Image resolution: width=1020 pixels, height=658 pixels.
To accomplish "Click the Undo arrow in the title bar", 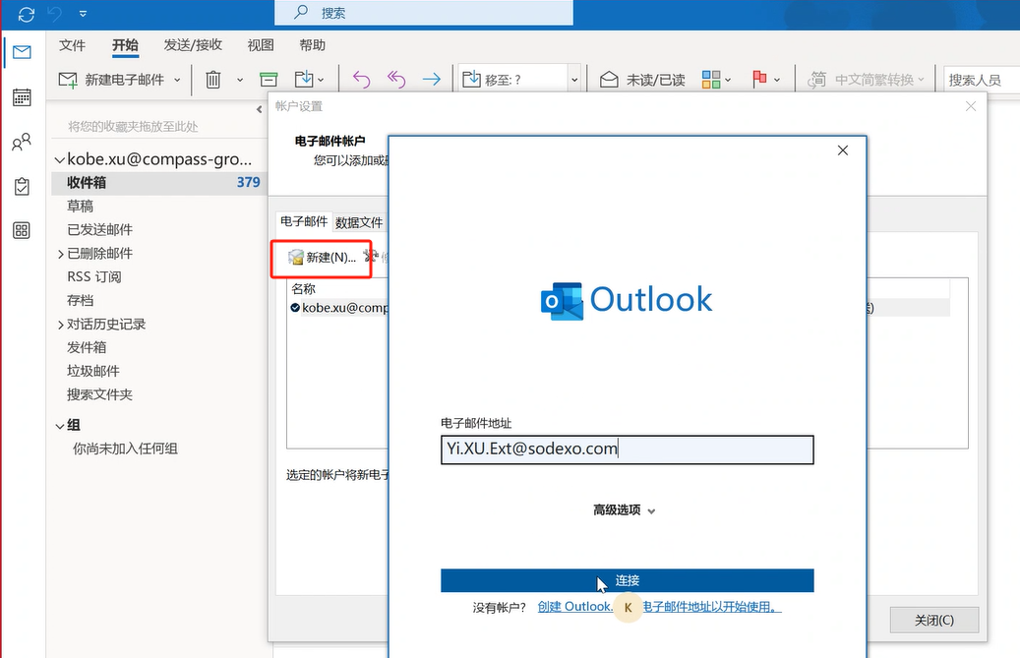I will [x=55, y=14].
